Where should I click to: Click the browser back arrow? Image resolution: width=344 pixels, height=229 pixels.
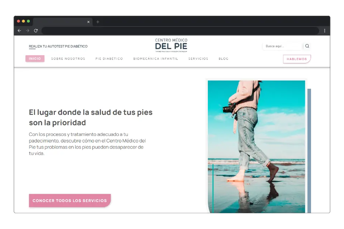tap(19, 31)
